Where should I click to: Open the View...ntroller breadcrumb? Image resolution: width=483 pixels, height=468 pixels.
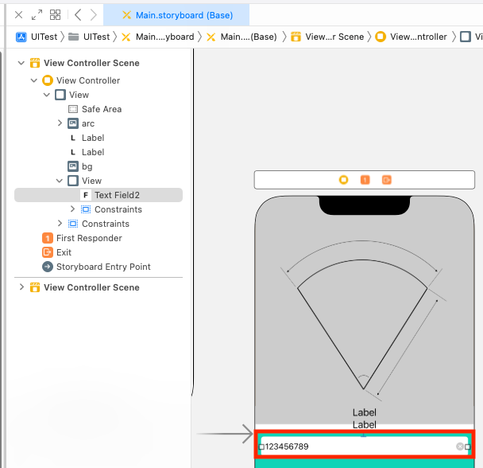(x=412, y=37)
